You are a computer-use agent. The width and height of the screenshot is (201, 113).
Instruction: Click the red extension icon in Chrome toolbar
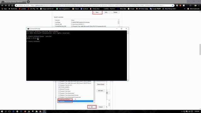tap(180, 6)
